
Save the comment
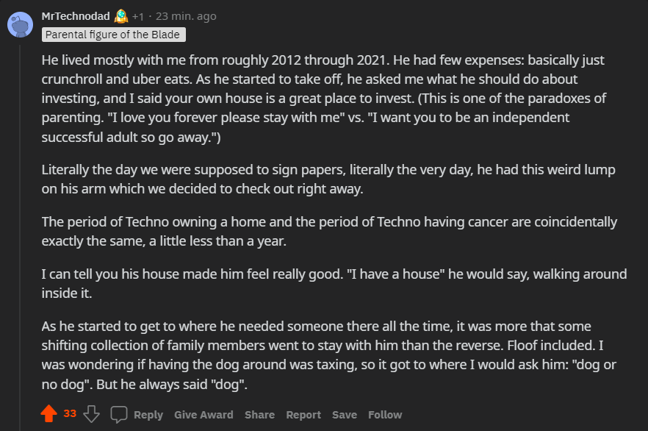click(x=345, y=415)
